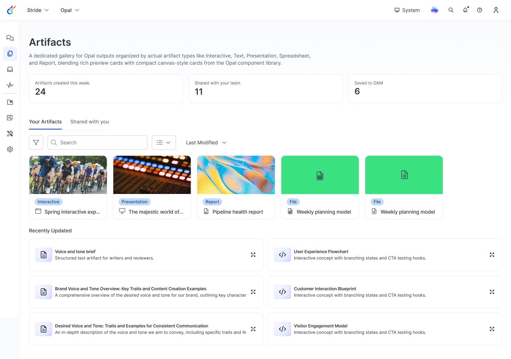Expand the User Experience Flowchart card
Screen dimensions: 511x359
click(492, 255)
